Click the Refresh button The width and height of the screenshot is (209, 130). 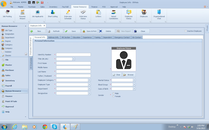tap(55, 31)
